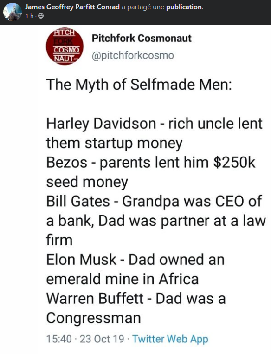
Task: Click the @pitchforkcosmo handle
Action: point(133,56)
